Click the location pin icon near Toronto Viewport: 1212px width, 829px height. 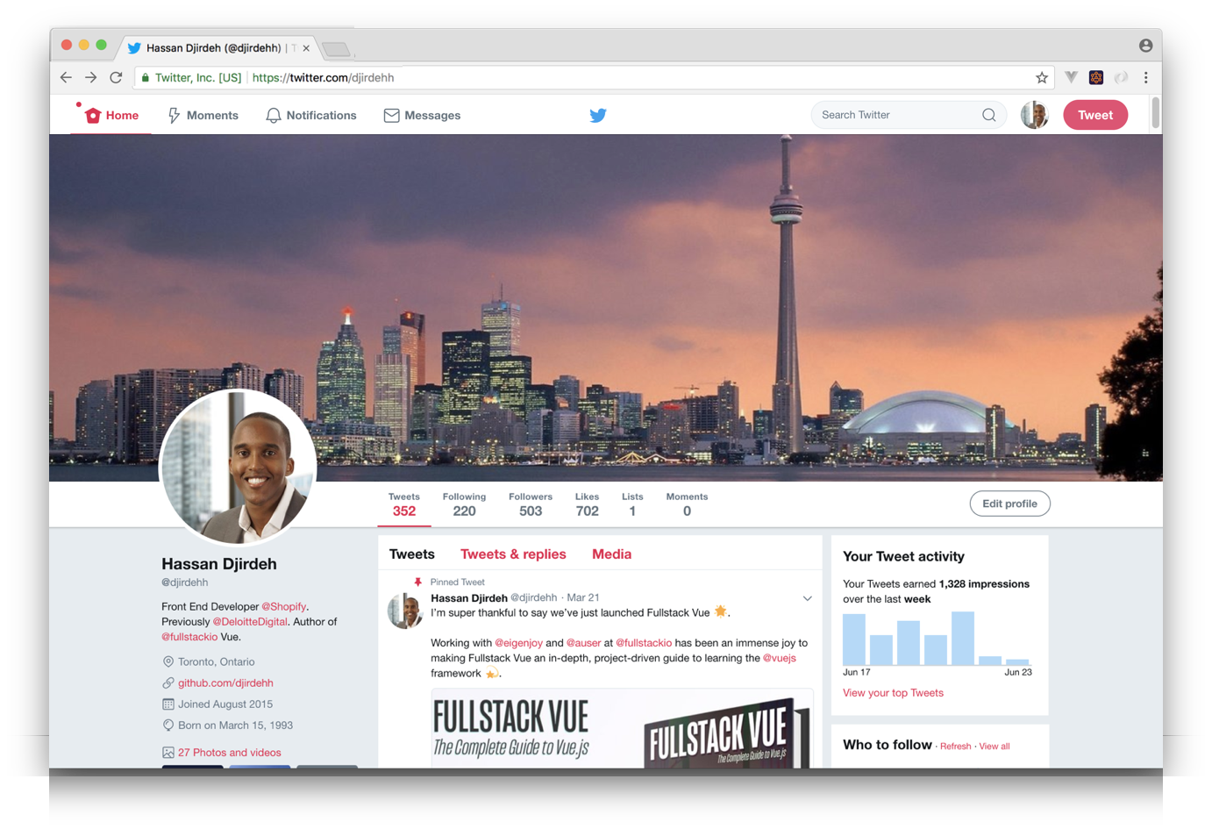tap(168, 661)
